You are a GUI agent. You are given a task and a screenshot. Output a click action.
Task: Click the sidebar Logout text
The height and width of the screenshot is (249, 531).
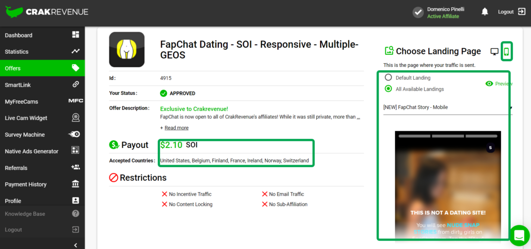tap(13, 230)
